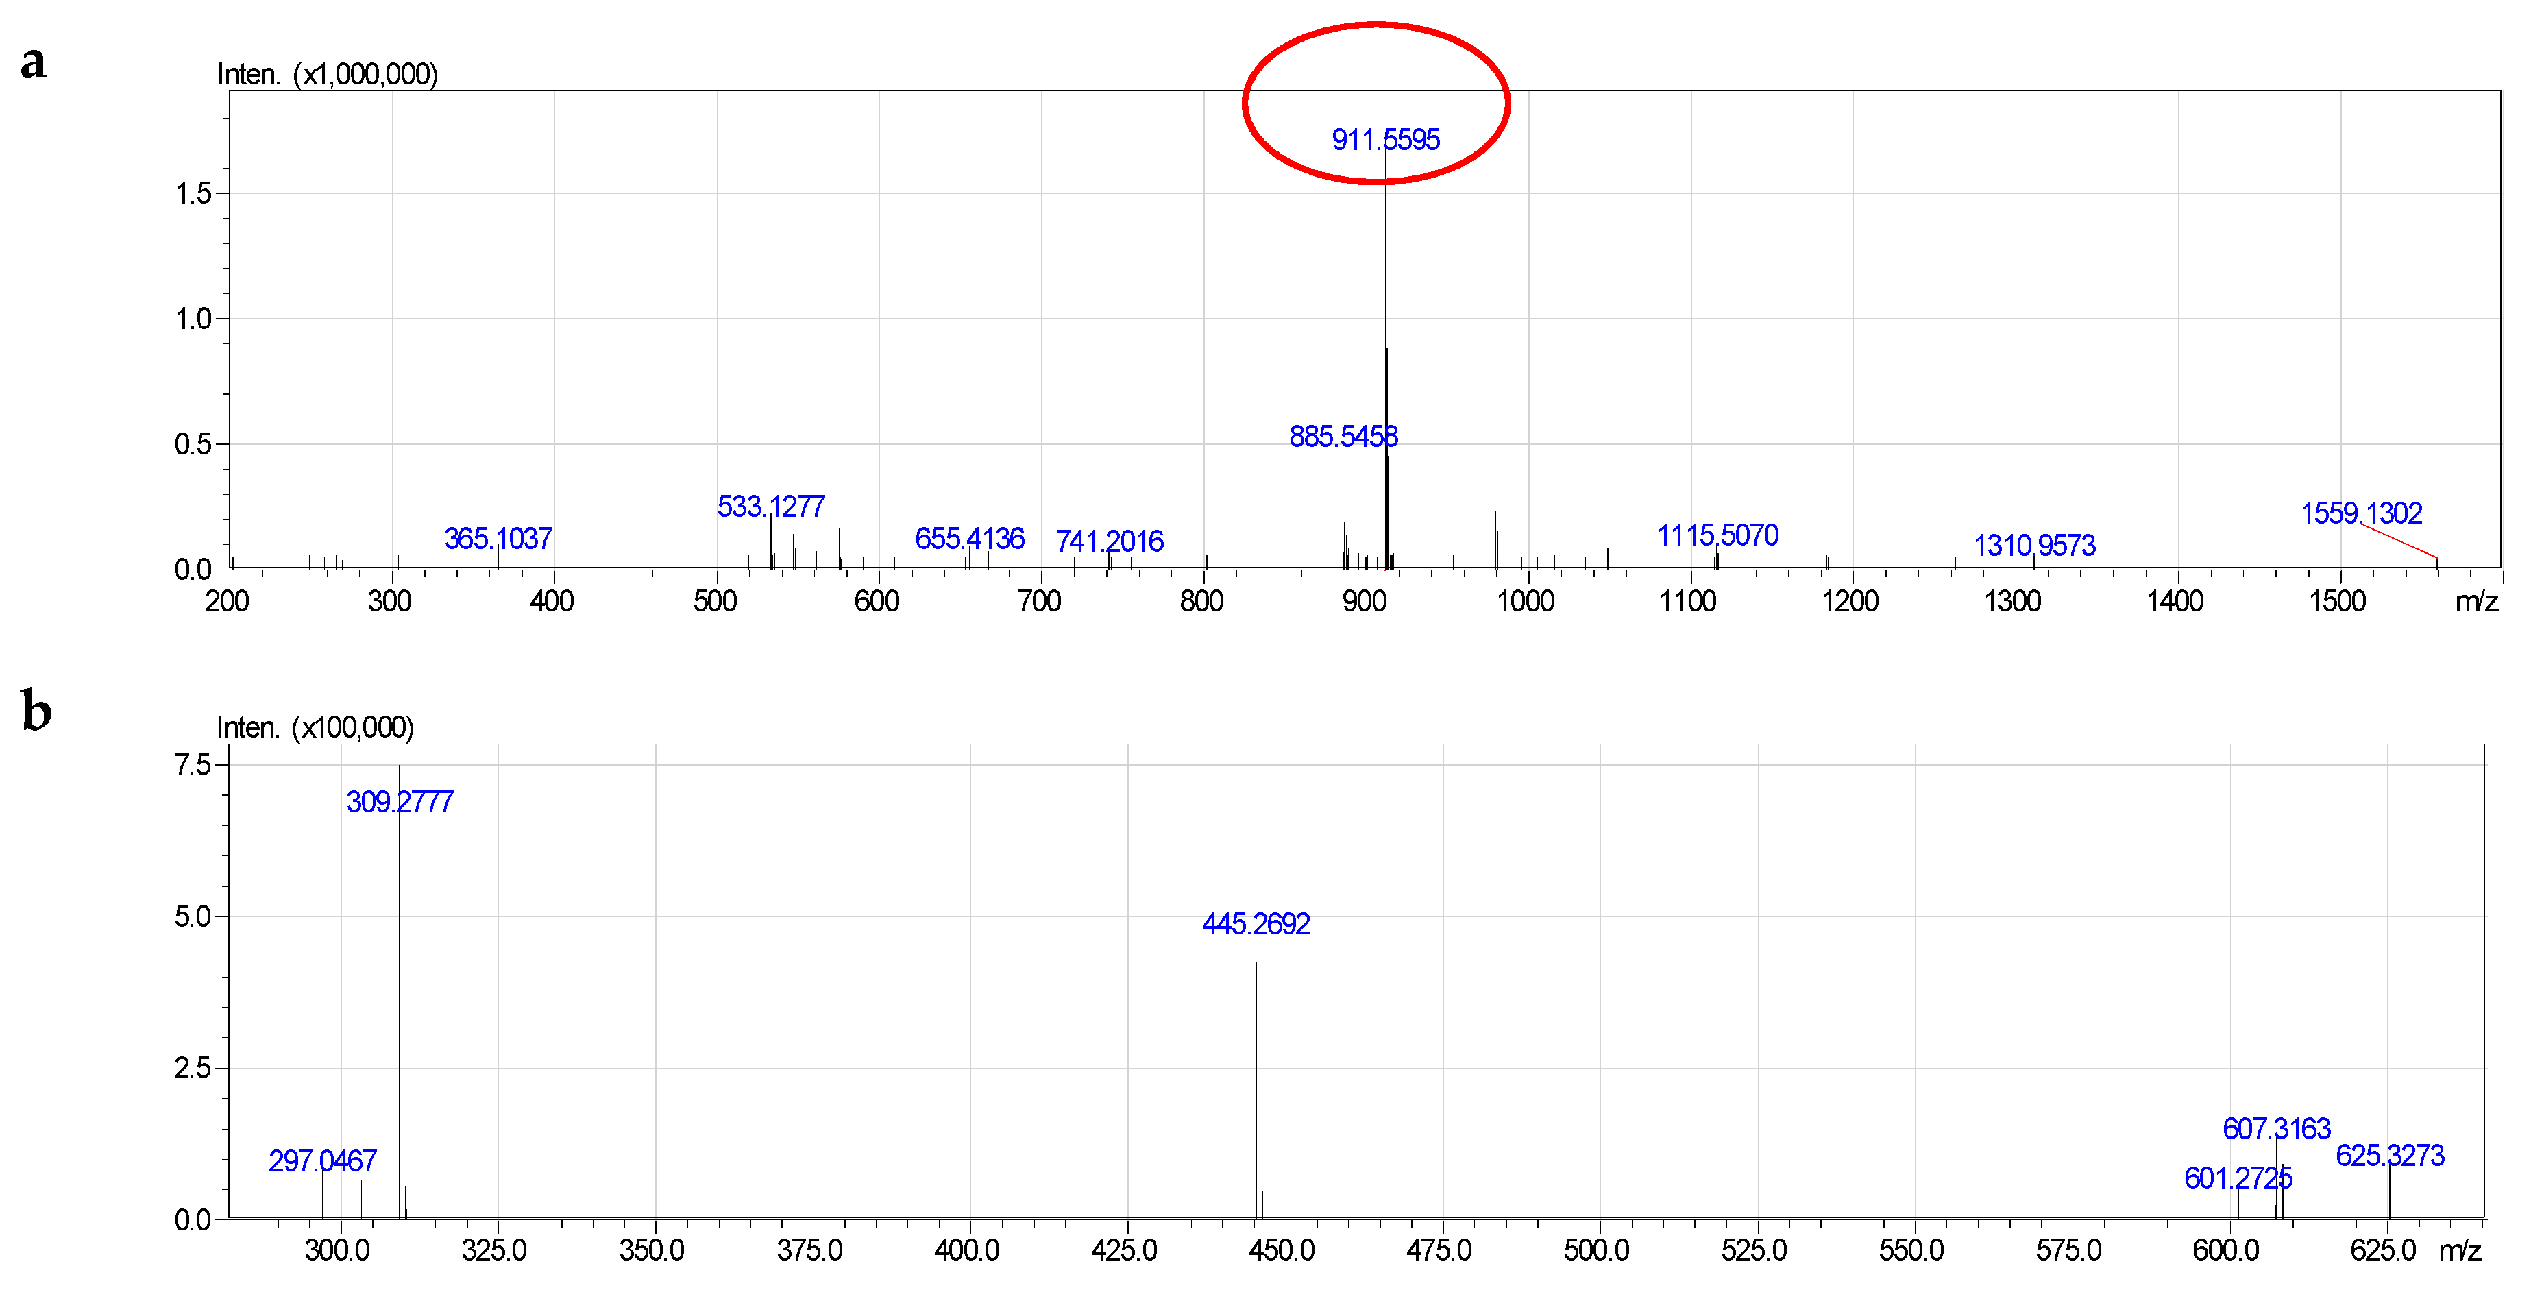Screen dimensions: 2531x1290
Task: Click panel label b for the MS/MS spectrum
Action: (x=36, y=710)
